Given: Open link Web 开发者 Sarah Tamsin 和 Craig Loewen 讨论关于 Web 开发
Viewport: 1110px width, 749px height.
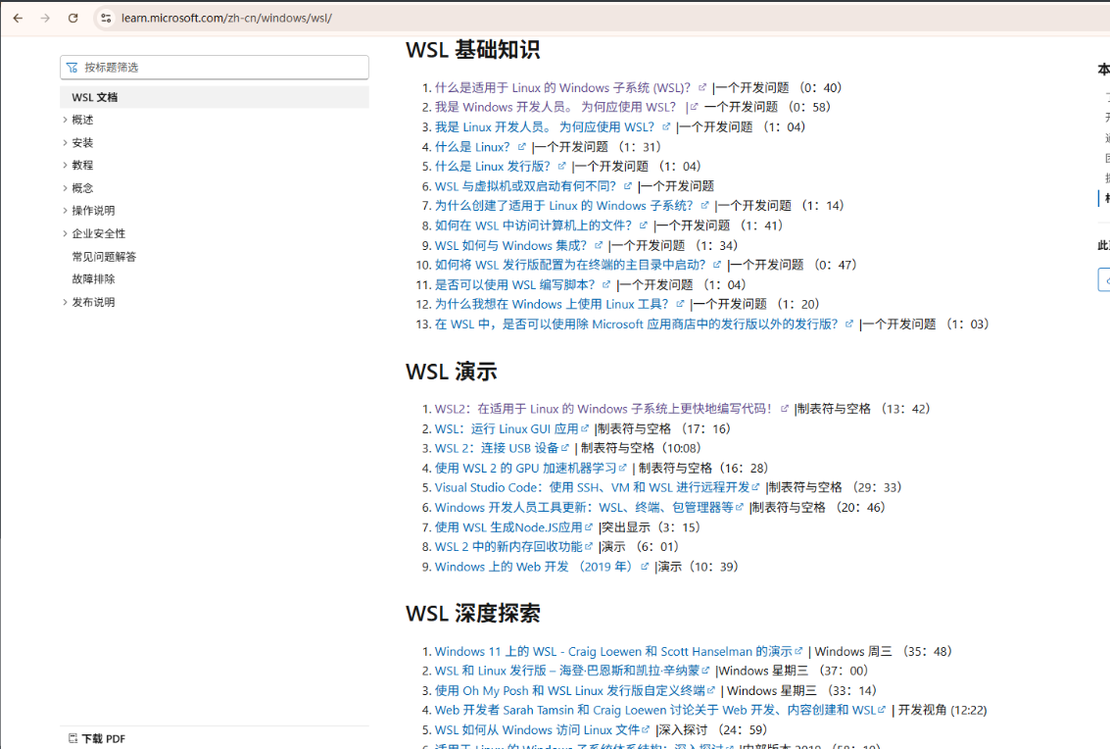Looking at the screenshot, I should point(655,710).
